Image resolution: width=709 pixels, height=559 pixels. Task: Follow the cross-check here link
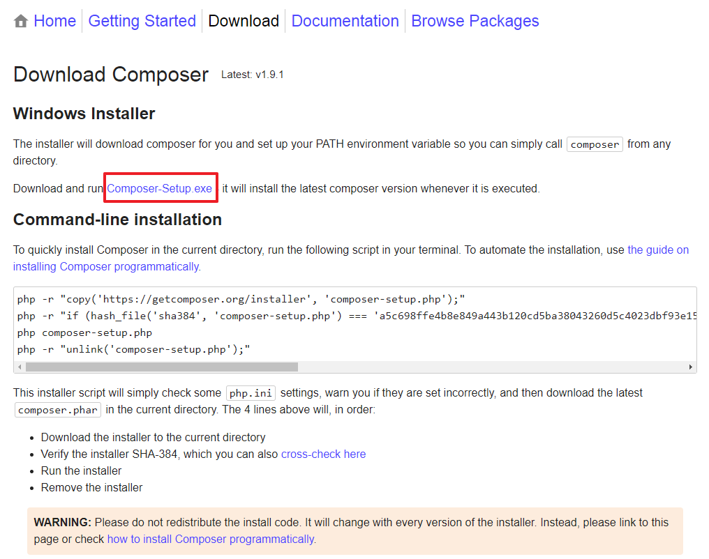[x=323, y=454]
